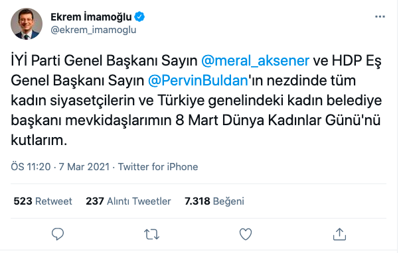Click the ÖS 11:20 timestamp
403x253 pixels.
31,167
